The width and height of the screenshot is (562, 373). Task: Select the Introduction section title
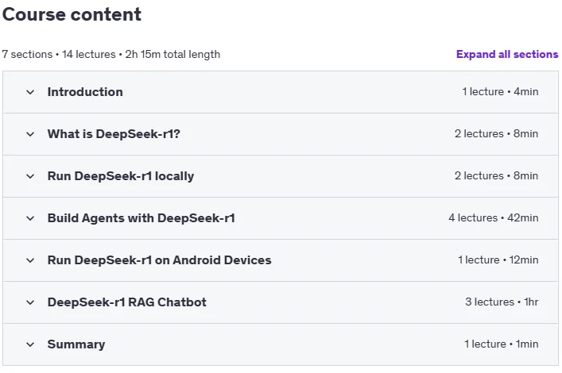(85, 92)
